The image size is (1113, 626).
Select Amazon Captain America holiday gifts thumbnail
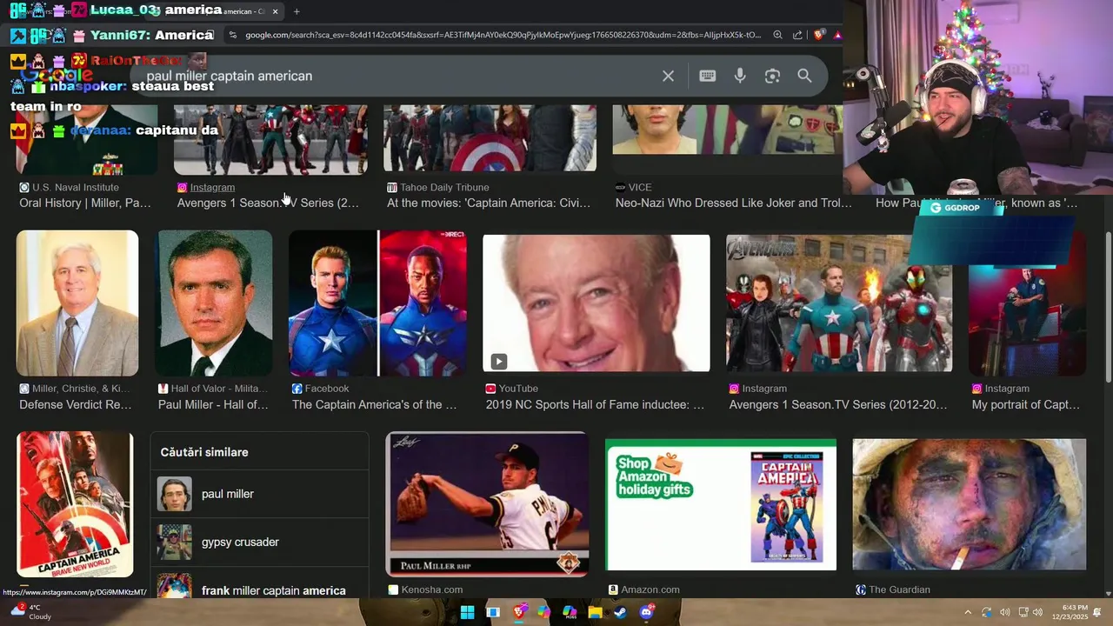click(721, 504)
